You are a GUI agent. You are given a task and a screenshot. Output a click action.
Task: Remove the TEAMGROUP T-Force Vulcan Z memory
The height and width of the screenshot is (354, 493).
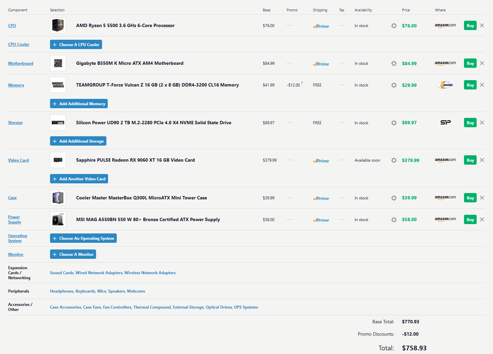tap(482, 85)
